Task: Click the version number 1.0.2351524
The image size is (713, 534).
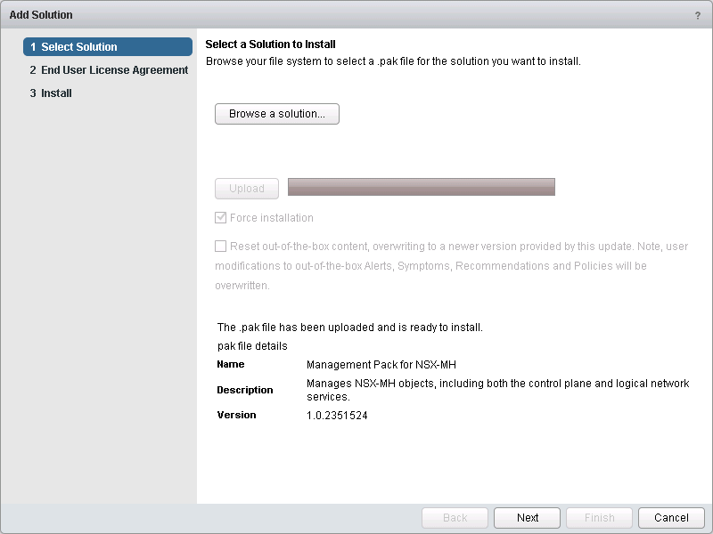Action: click(337, 416)
